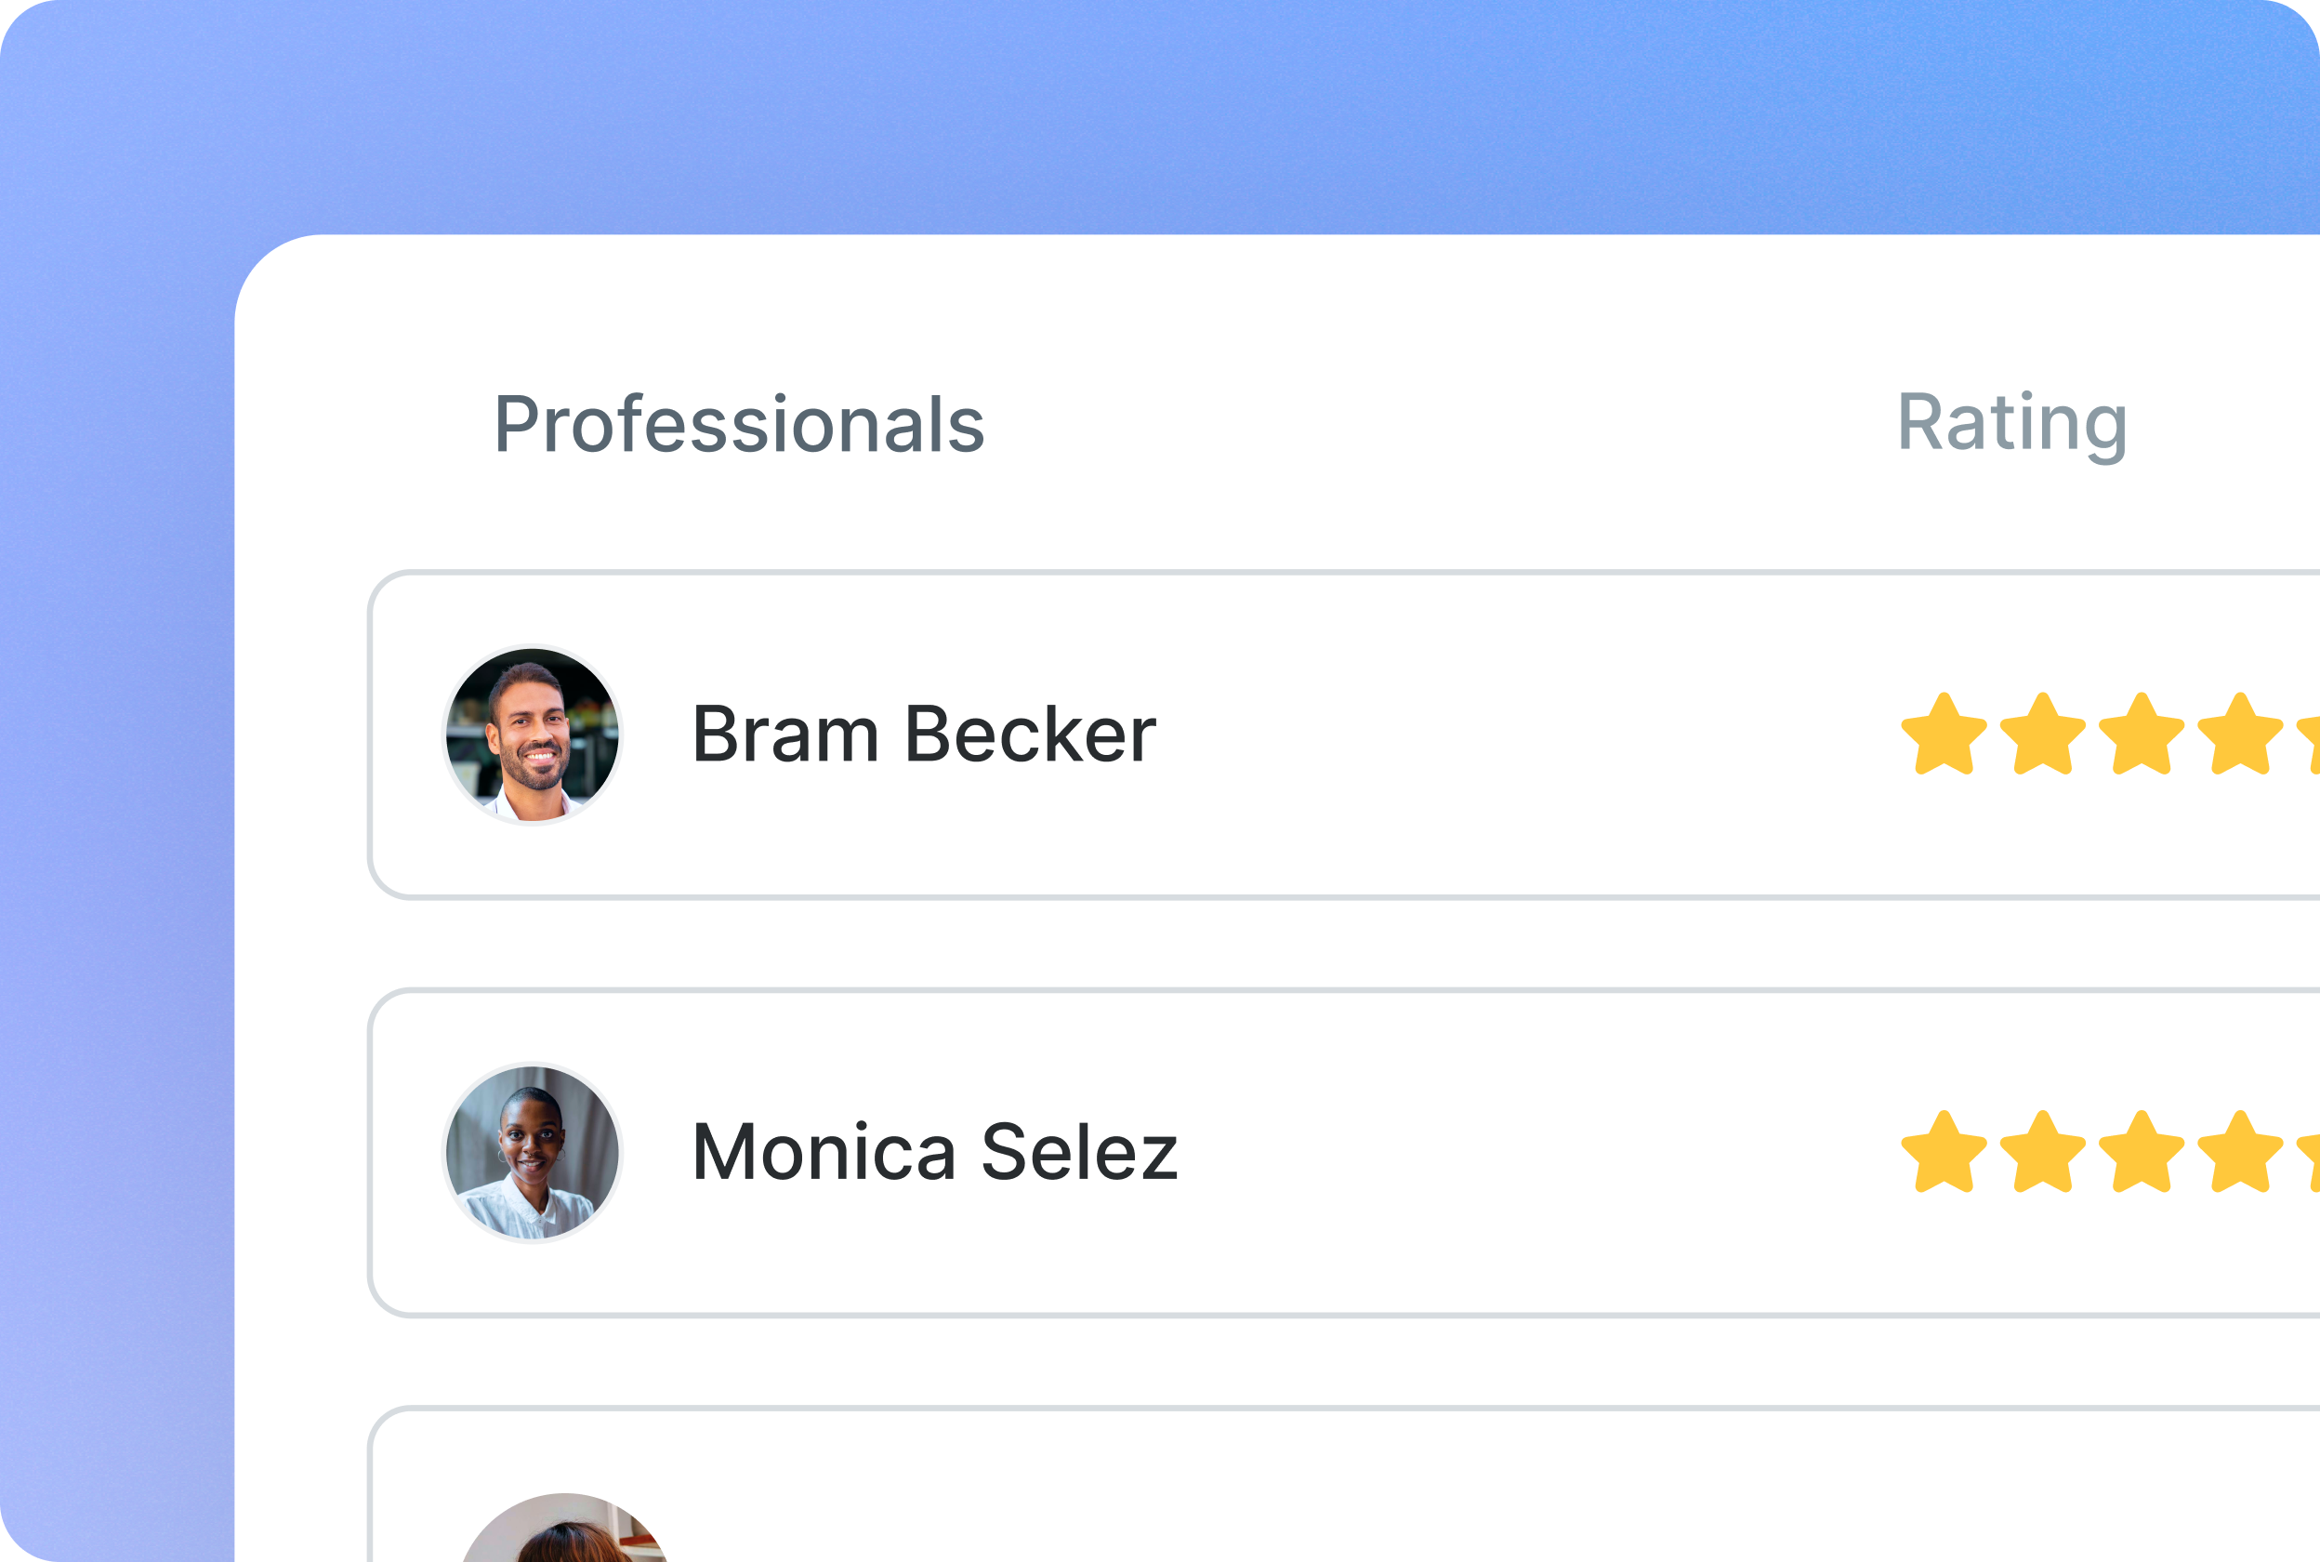Select the fourth star in Monica Selez's row
Viewport: 2320px width, 1562px height.
[x=2240, y=1152]
